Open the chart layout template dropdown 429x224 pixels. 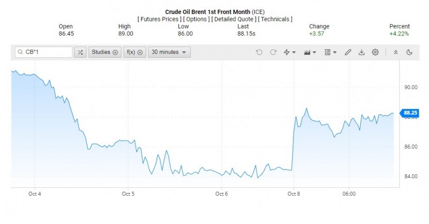(331, 52)
